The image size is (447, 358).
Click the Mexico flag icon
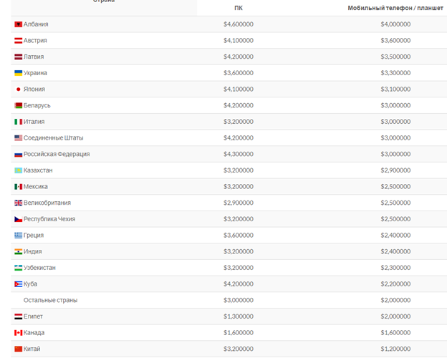click(18, 187)
